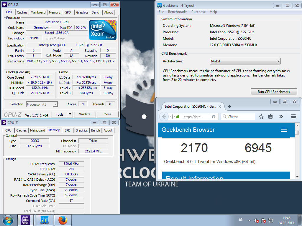Click the Tools button in CPU-Z
The width and height of the screenshot is (302, 226).
[60, 114]
